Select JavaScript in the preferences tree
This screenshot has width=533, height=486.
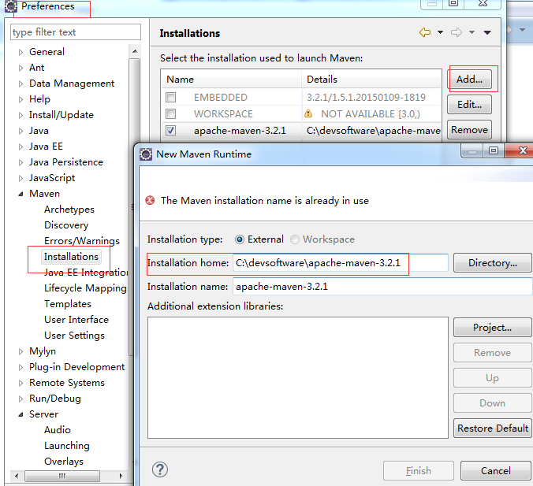point(52,178)
